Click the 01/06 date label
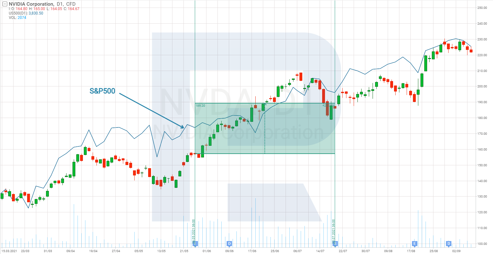Screen dimensions: 493x254 pyautogui.click(x=207, y=251)
